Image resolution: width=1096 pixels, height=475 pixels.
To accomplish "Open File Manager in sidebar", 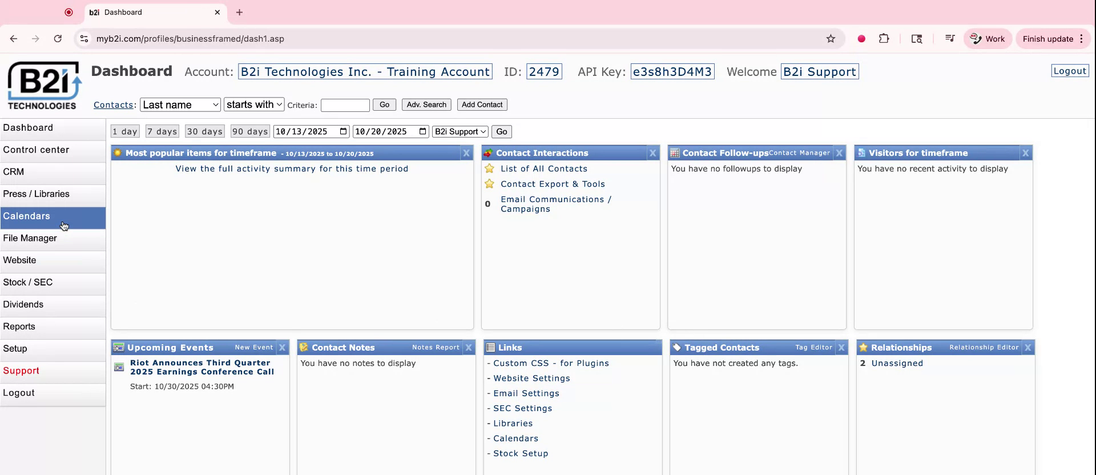I will [x=53, y=239].
